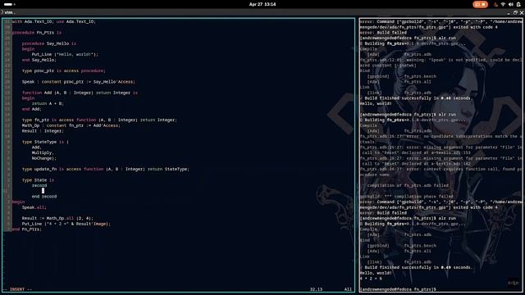The height and width of the screenshot is (295, 525).
Task: Open the Wi-Fi status icon
Action: pos(503,4)
